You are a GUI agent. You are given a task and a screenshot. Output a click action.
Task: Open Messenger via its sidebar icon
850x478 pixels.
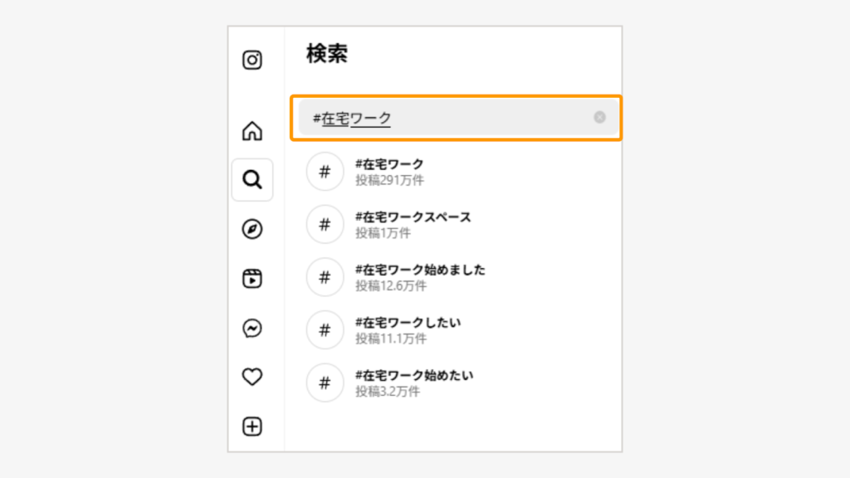point(252,329)
